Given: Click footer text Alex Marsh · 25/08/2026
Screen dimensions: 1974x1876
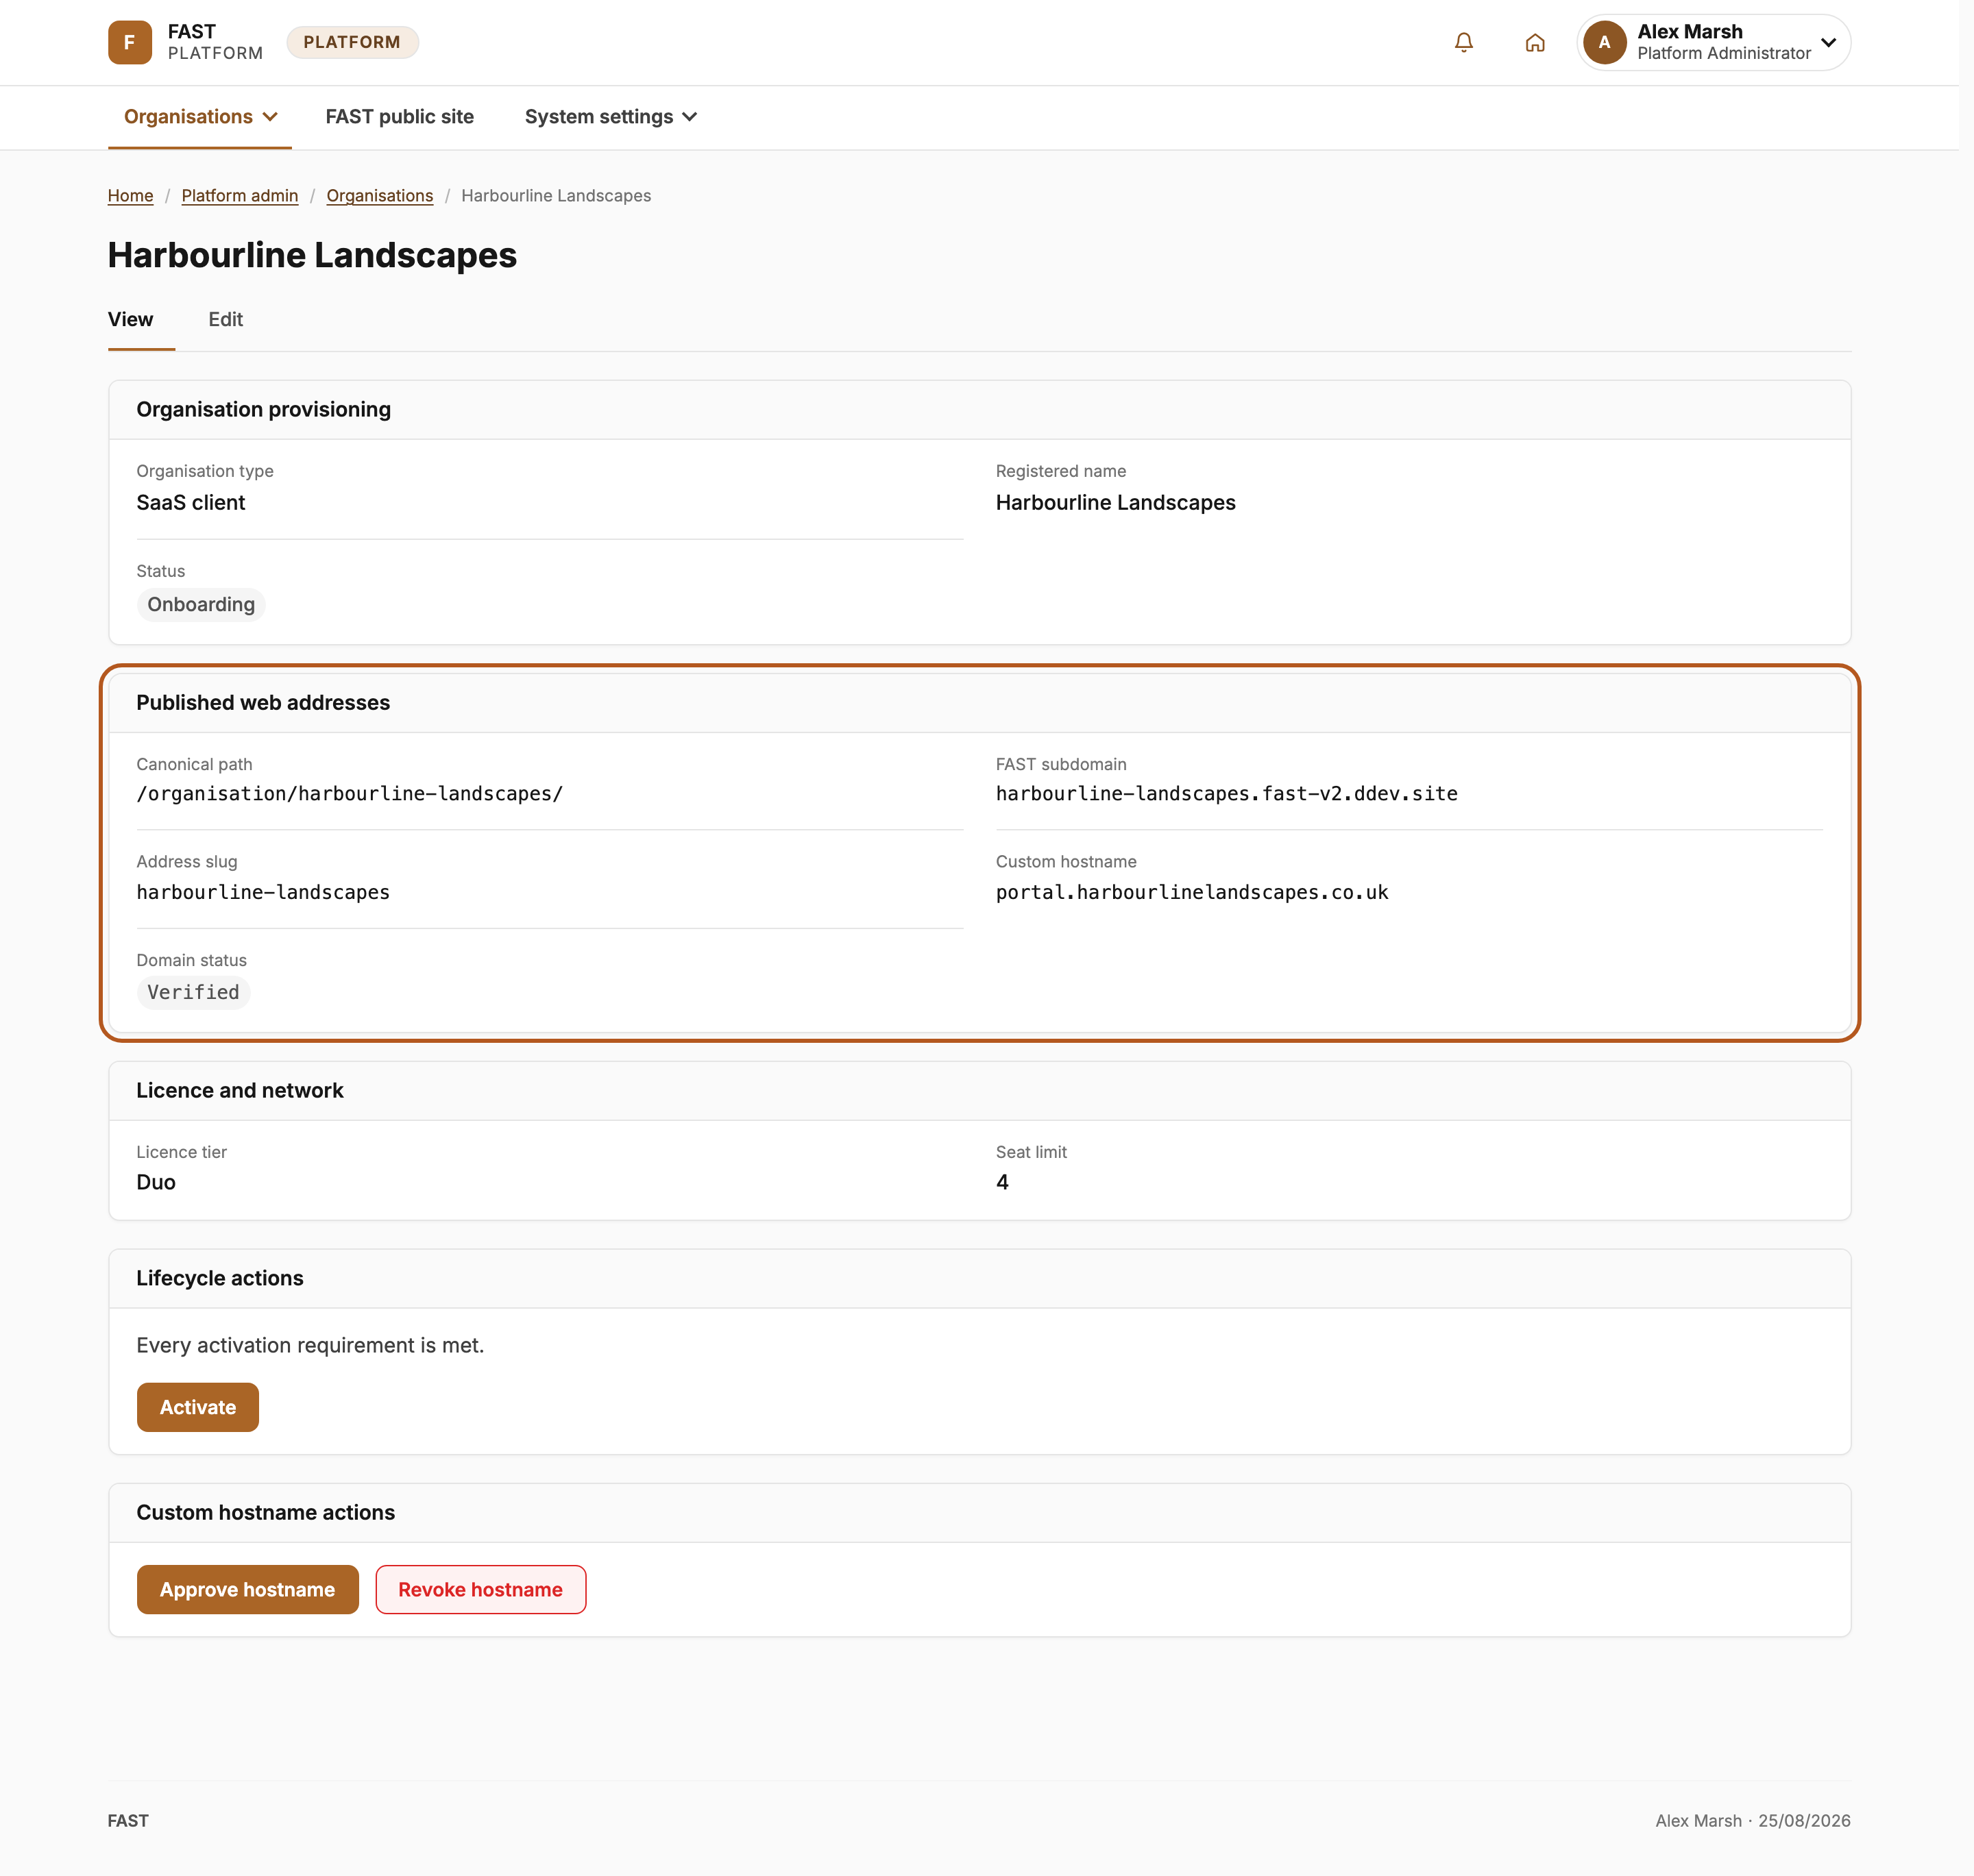Looking at the screenshot, I should [x=1752, y=1821].
